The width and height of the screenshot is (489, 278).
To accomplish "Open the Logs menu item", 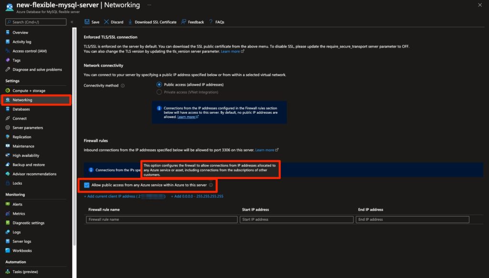I will point(17,232).
